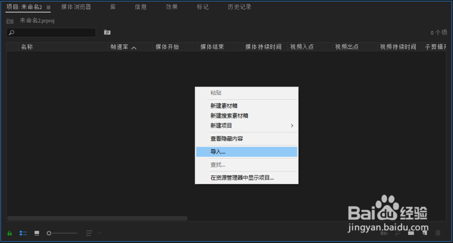The width and height of the screenshot is (453, 243).
Task: Switch to list view
Action: (23, 233)
